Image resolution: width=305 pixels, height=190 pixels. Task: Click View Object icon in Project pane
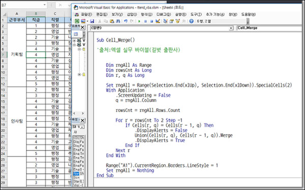coord(76,34)
